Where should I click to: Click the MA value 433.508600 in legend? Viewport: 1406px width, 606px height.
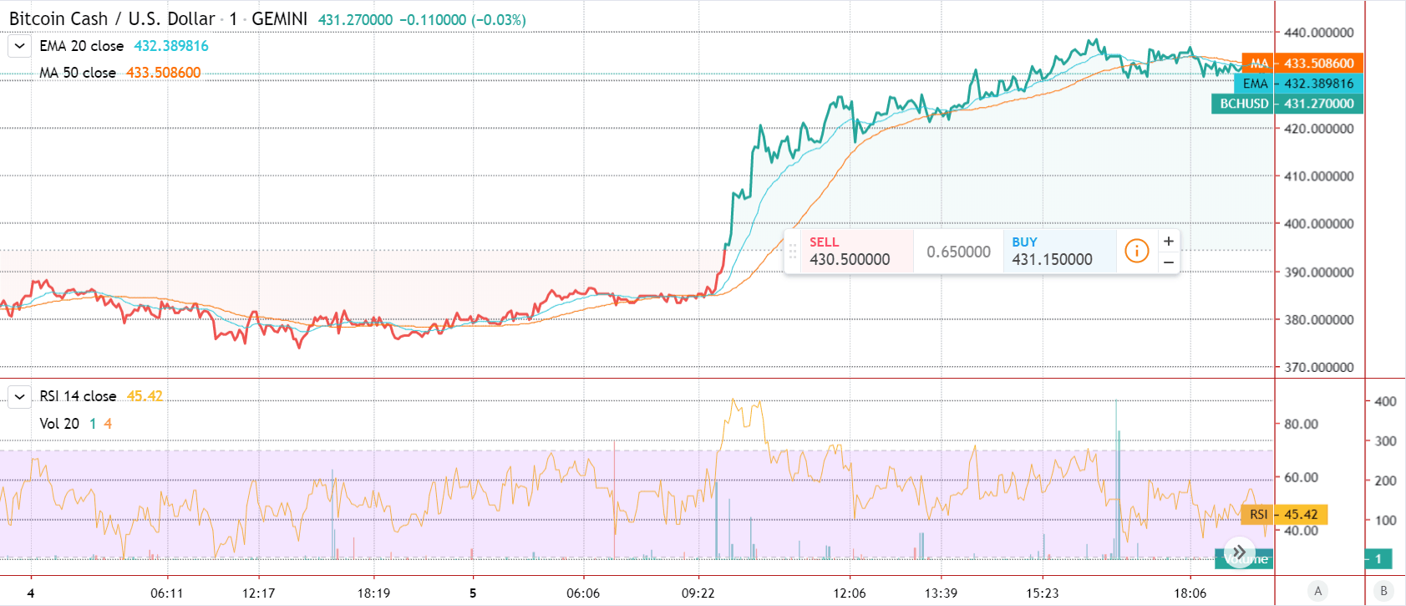tap(164, 73)
